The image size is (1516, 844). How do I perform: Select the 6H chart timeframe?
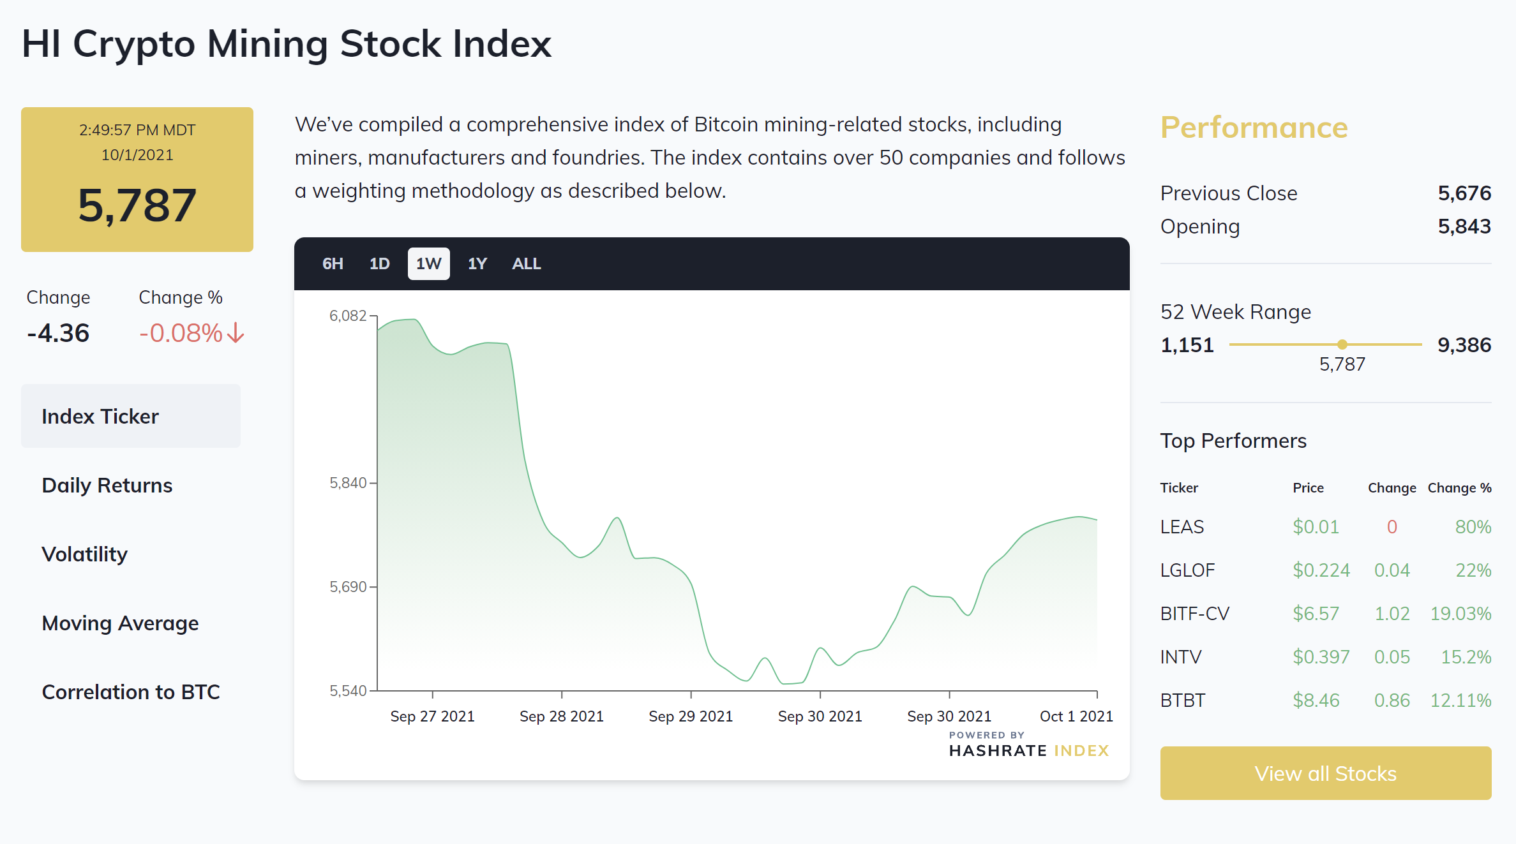pyautogui.click(x=333, y=263)
